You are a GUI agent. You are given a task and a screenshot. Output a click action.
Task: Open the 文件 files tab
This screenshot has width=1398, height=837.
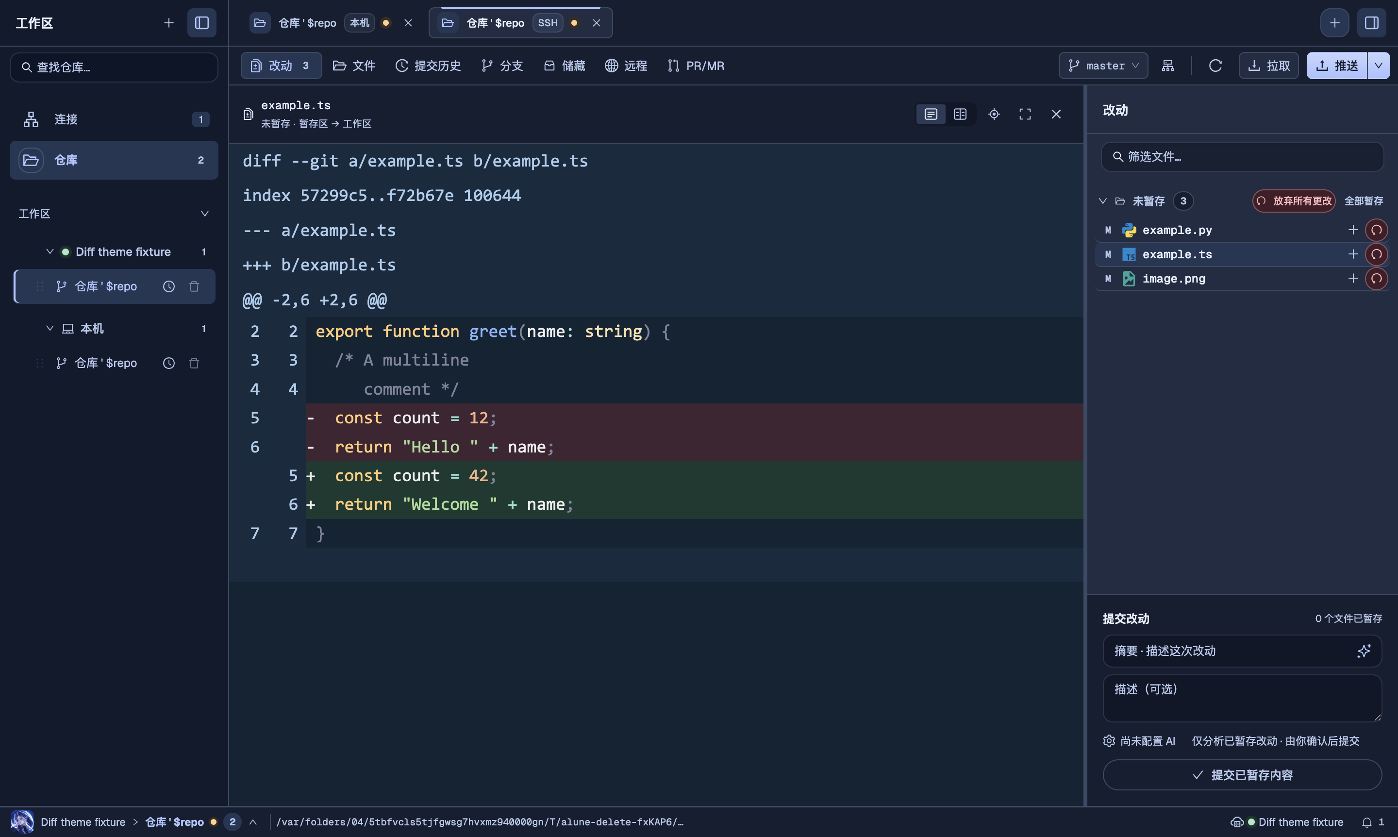point(354,66)
